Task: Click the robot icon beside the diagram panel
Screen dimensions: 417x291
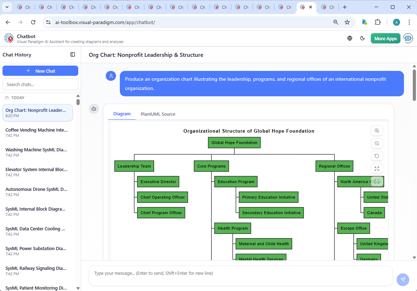Action: click(94, 109)
